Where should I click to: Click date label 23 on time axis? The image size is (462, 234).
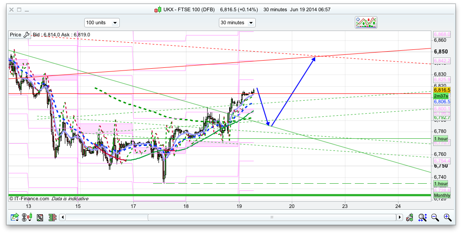[x=345, y=206]
